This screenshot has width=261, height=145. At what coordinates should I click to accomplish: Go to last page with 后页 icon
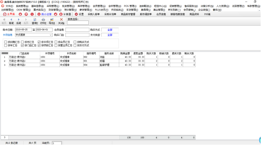click(x=26, y=20)
